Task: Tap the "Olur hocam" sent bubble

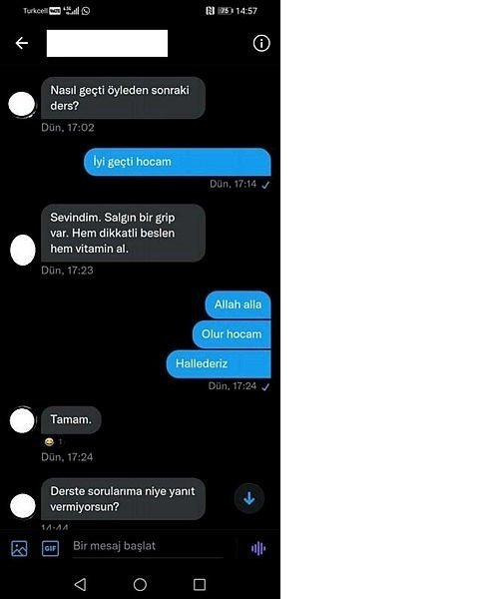Action: [232, 334]
